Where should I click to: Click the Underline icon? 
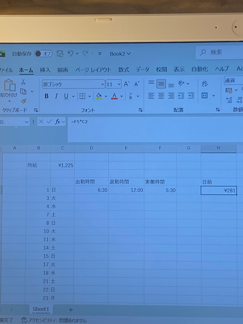point(66,96)
